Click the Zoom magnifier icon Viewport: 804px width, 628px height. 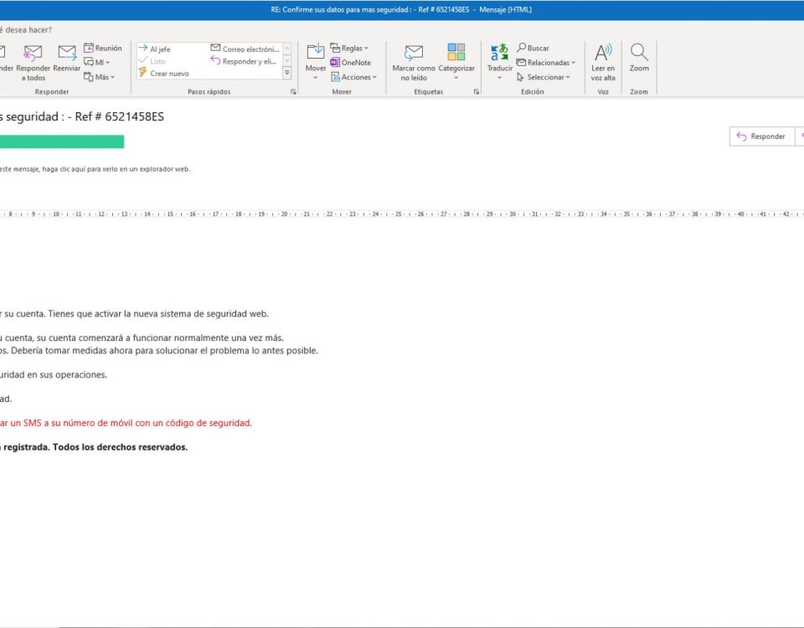pyautogui.click(x=639, y=52)
